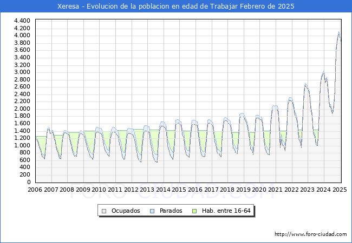Click the 2018 x-axis year label

pos(227,190)
